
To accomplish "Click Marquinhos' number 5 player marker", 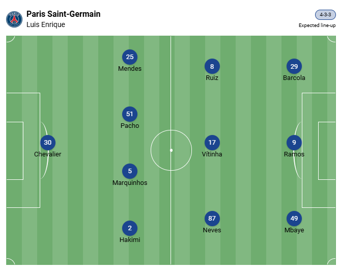I will [130, 171].
